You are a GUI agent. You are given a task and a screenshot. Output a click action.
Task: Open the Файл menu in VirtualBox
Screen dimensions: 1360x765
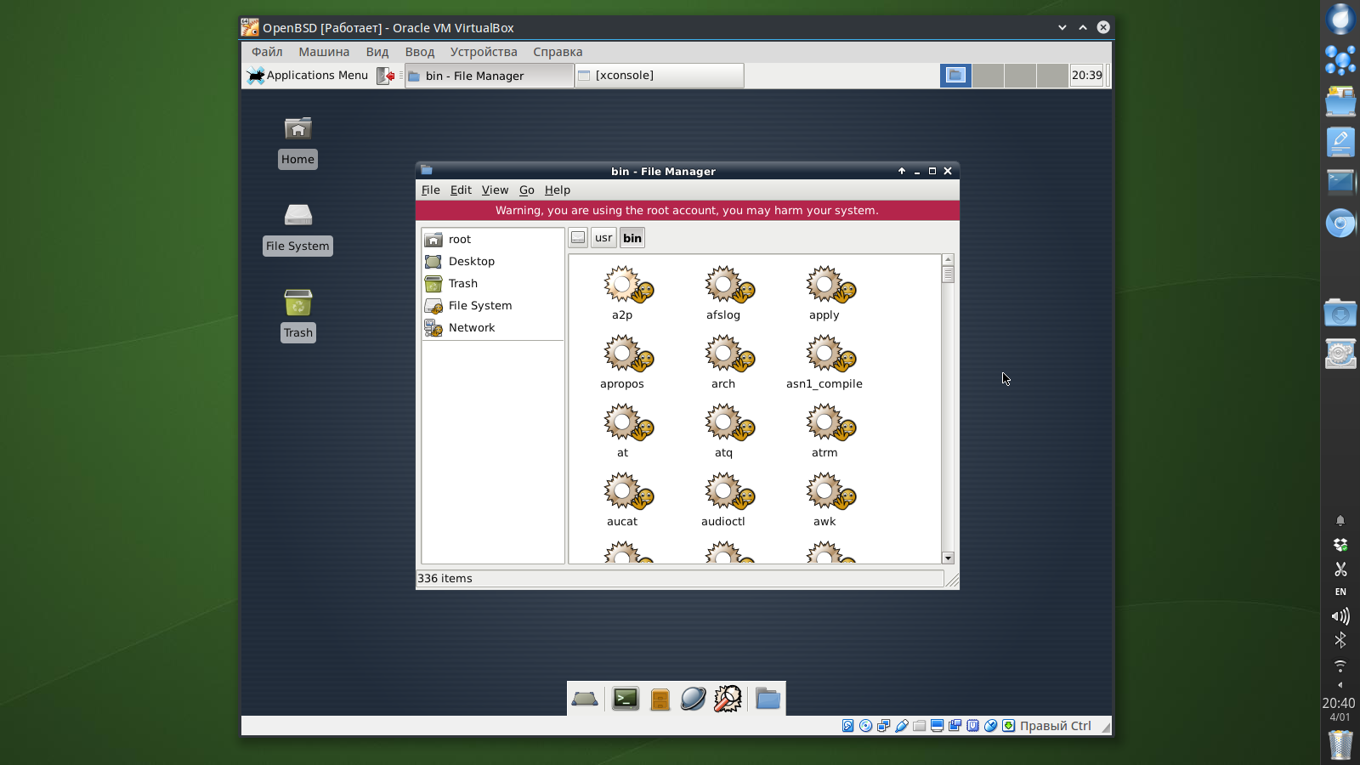click(x=267, y=52)
